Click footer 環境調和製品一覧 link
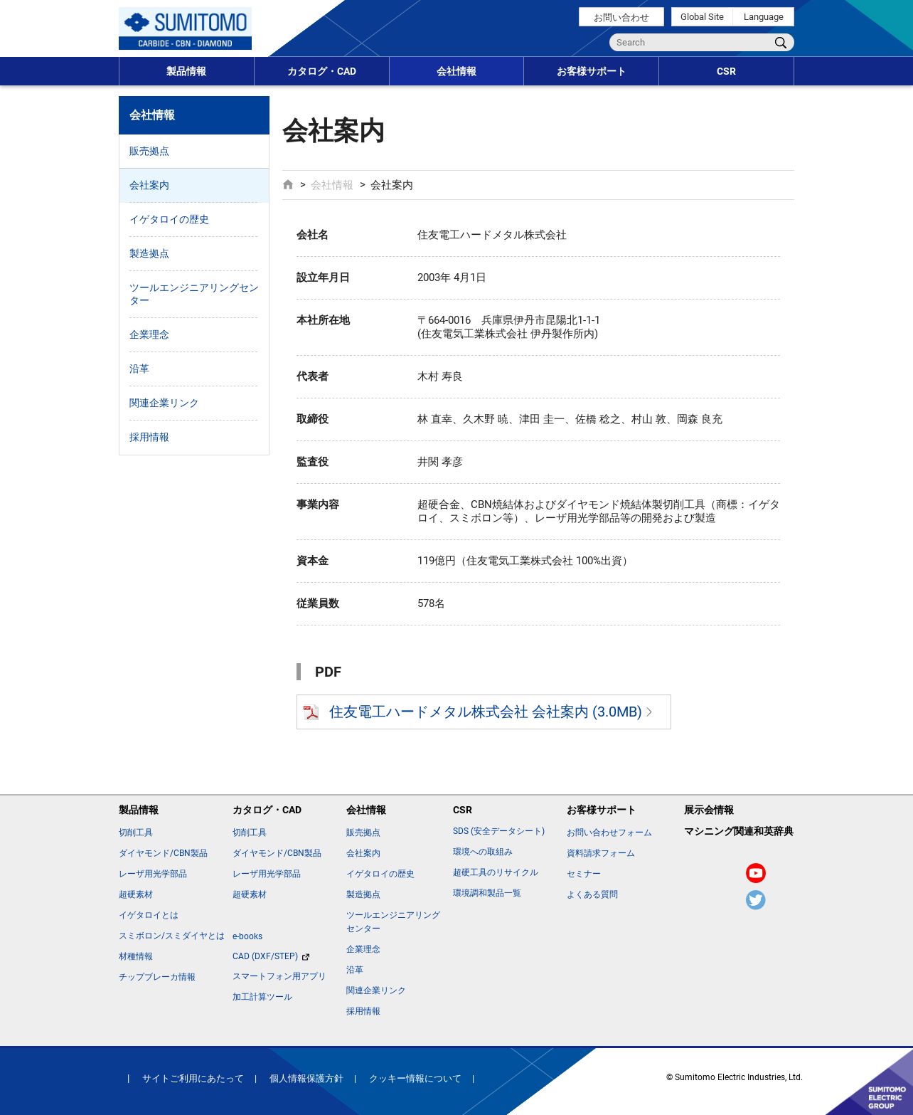The height and width of the screenshot is (1115, 913). [487, 893]
